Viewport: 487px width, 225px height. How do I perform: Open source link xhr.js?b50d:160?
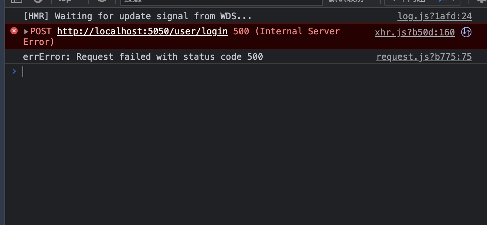click(x=415, y=32)
